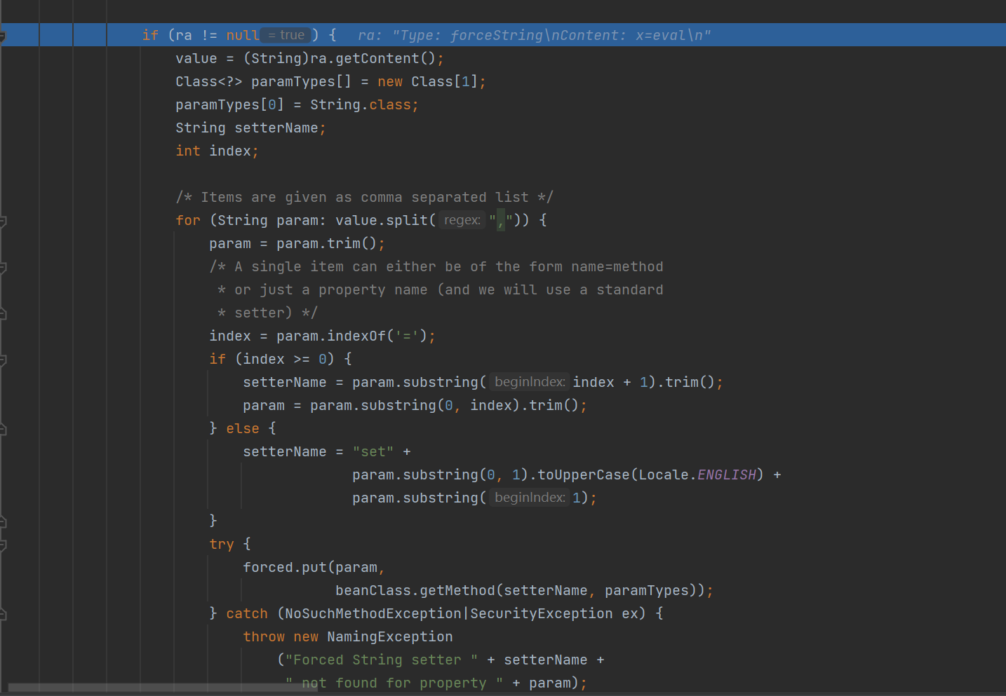Screen dimensions: 1006x696
Task: Click 'beanClass.getMethod(setterName, paramTypes)'
Action: 516,590
